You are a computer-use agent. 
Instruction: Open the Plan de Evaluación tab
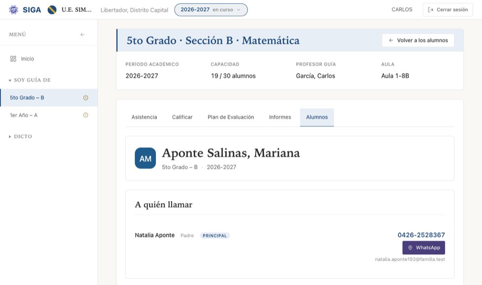(231, 117)
